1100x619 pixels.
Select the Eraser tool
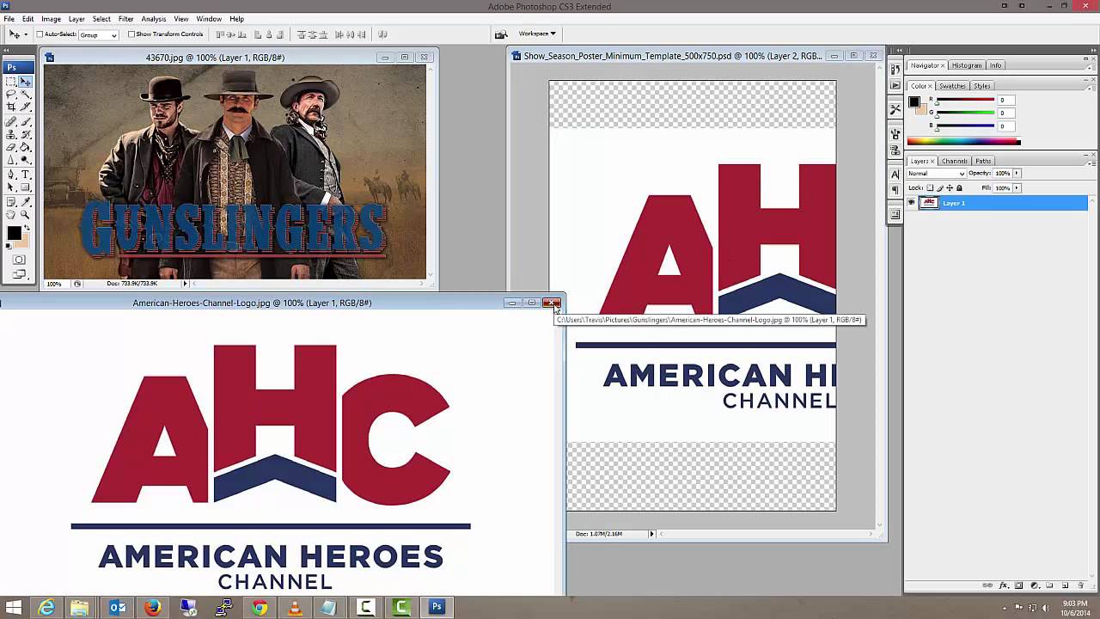coord(11,146)
